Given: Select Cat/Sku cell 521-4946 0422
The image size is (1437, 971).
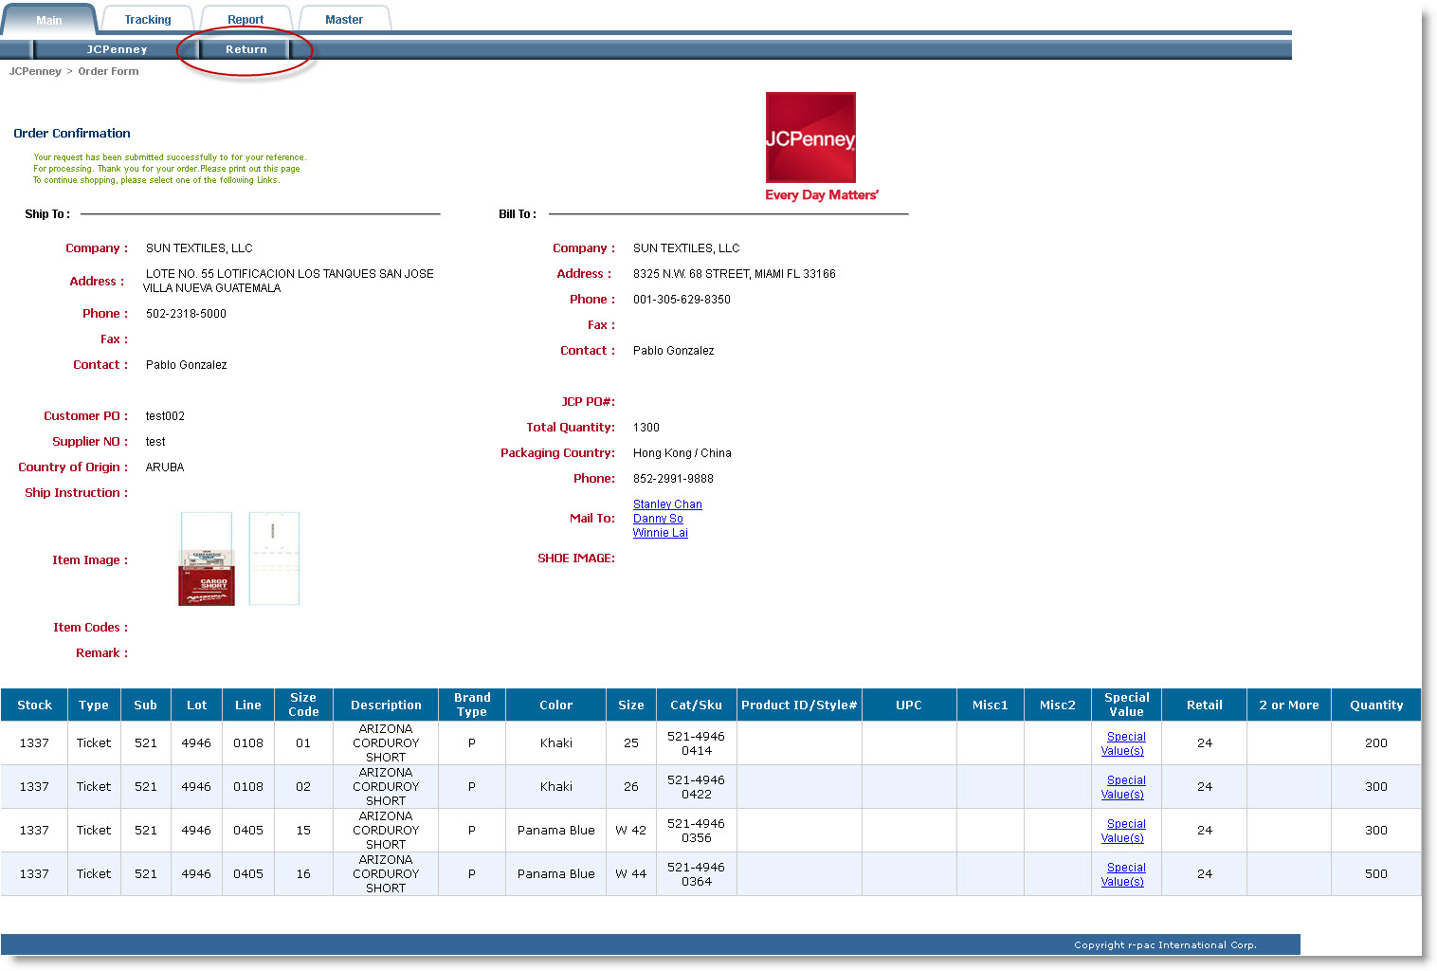Looking at the screenshot, I should pyautogui.click(x=696, y=787).
